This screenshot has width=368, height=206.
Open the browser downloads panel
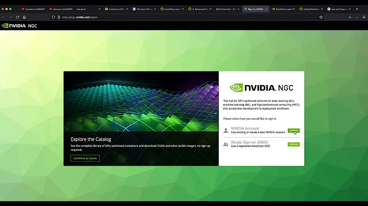(x=350, y=17)
